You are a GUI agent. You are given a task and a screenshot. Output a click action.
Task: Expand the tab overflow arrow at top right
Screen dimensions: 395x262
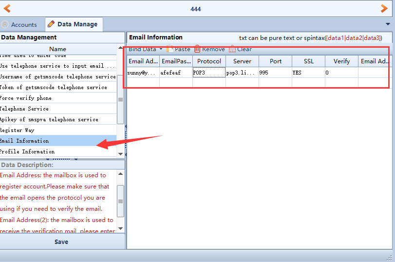[x=388, y=24]
